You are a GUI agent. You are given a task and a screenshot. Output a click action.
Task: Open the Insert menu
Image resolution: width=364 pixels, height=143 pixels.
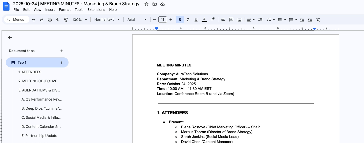[x=50, y=10]
